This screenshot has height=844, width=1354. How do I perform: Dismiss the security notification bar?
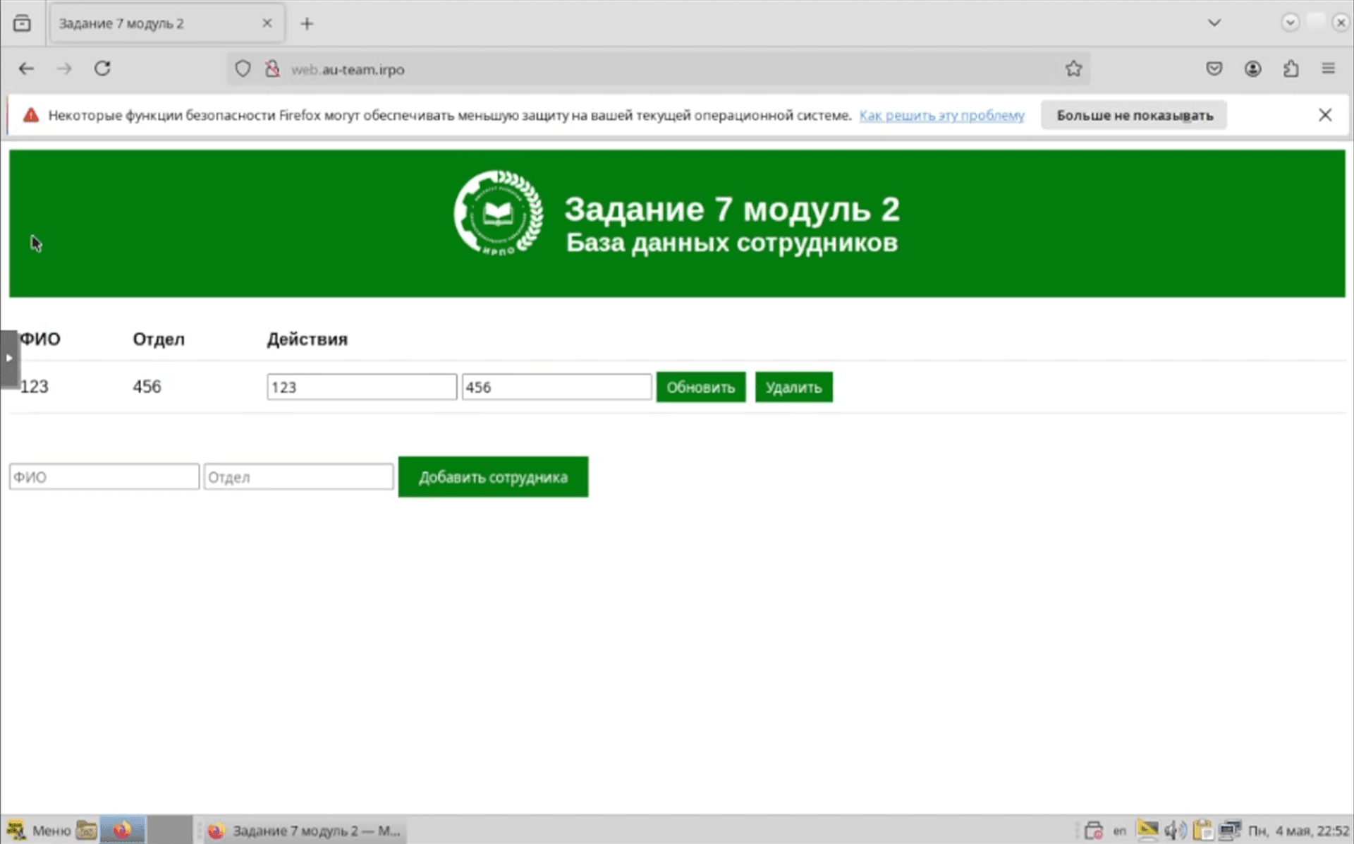coord(1325,115)
